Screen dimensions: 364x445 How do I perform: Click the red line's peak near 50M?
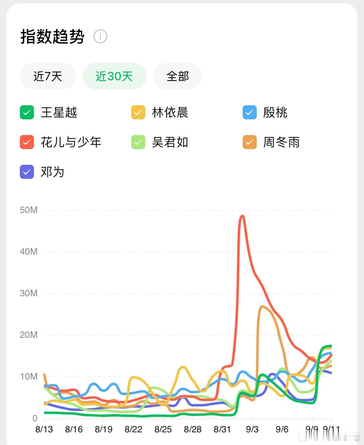tap(242, 216)
